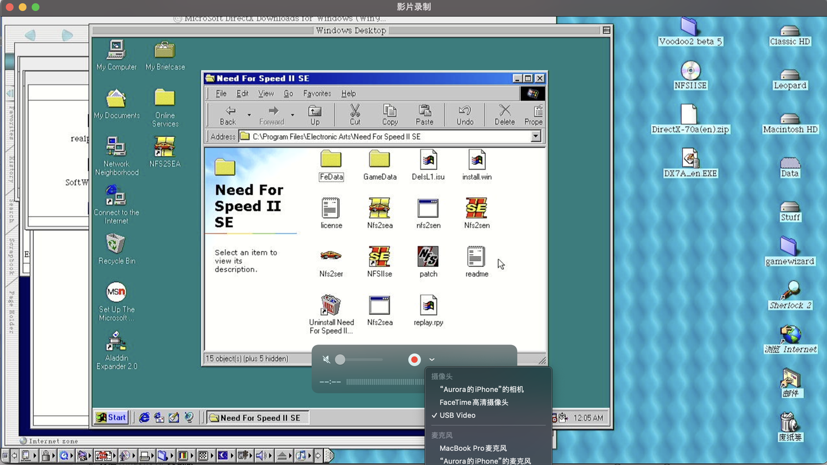Select the Sherlock 2 icon

tap(790, 295)
